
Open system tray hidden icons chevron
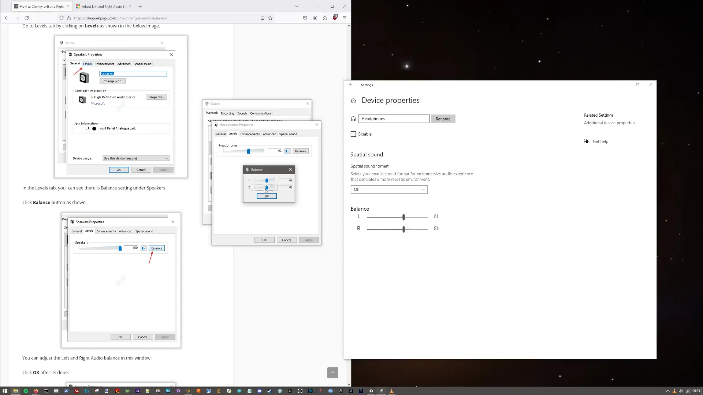click(667, 391)
